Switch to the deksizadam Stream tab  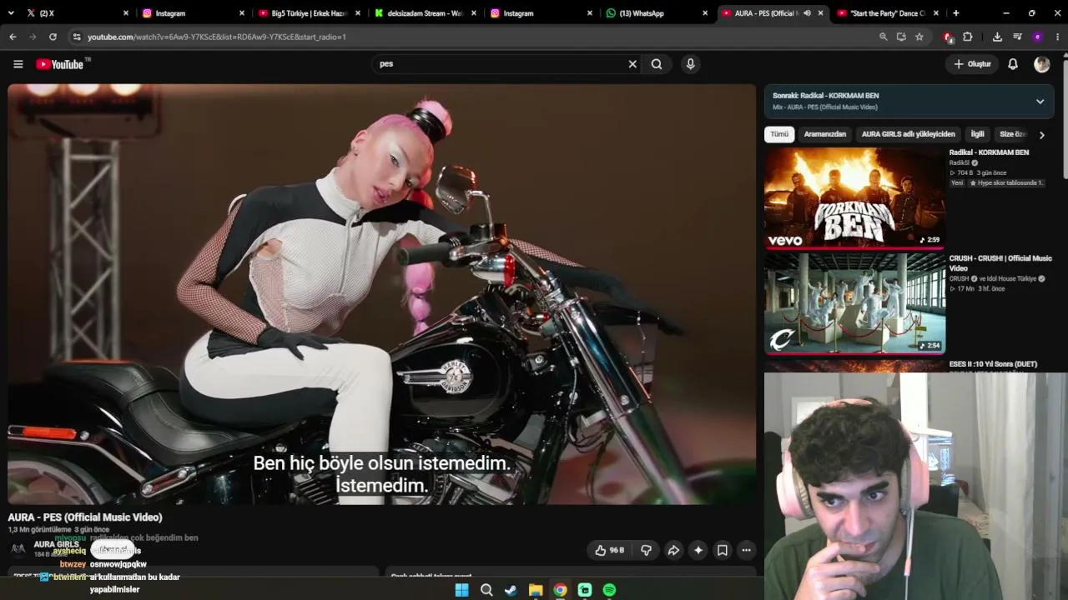[425, 13]
